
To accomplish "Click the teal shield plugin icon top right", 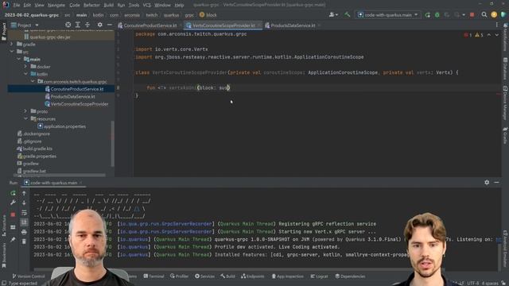I will click(503, 14).
